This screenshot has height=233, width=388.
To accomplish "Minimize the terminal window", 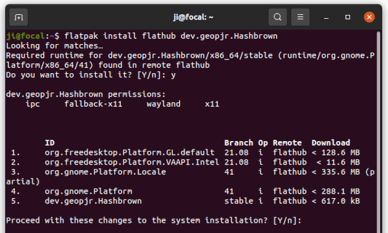I will click(326, 17).
